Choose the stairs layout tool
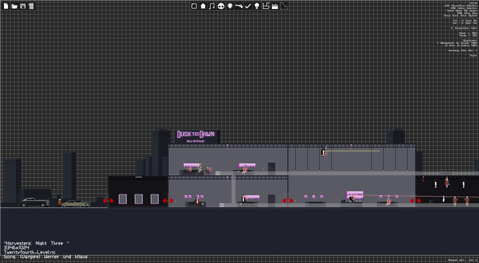The width and height of the screenshot is (479, 263). 266,6
